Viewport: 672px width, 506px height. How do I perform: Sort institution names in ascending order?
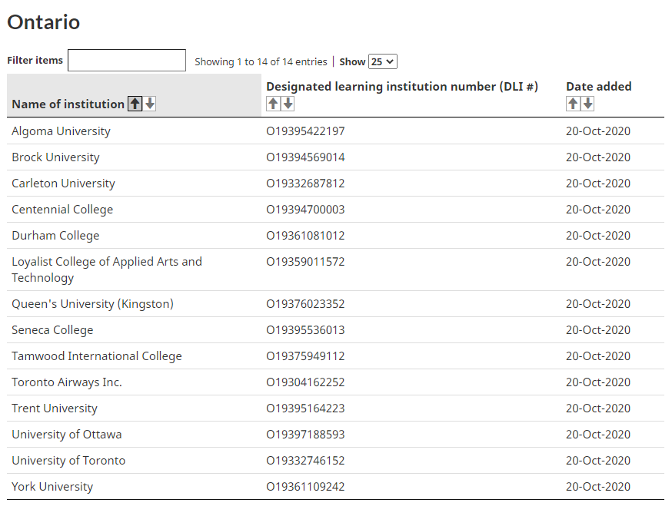[135, 104]
